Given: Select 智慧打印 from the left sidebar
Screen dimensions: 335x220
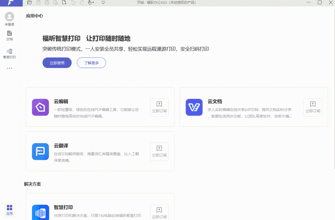Looking at the screenshot, I should [9, 53].
